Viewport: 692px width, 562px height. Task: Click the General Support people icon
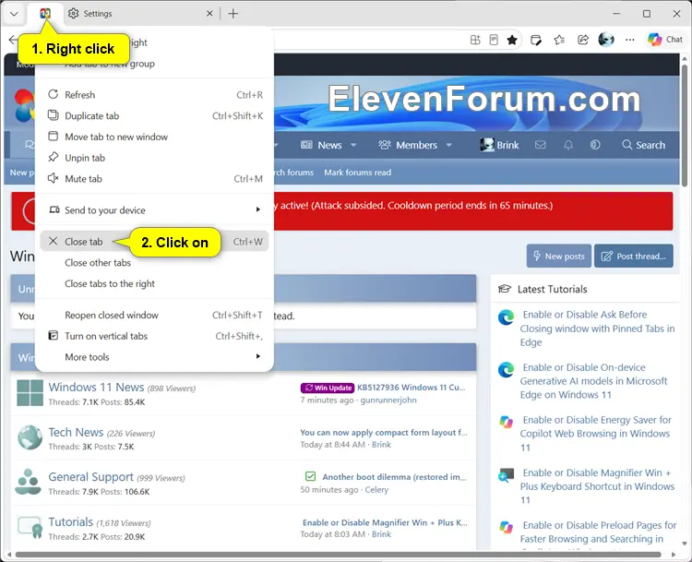tap(29, 482)
